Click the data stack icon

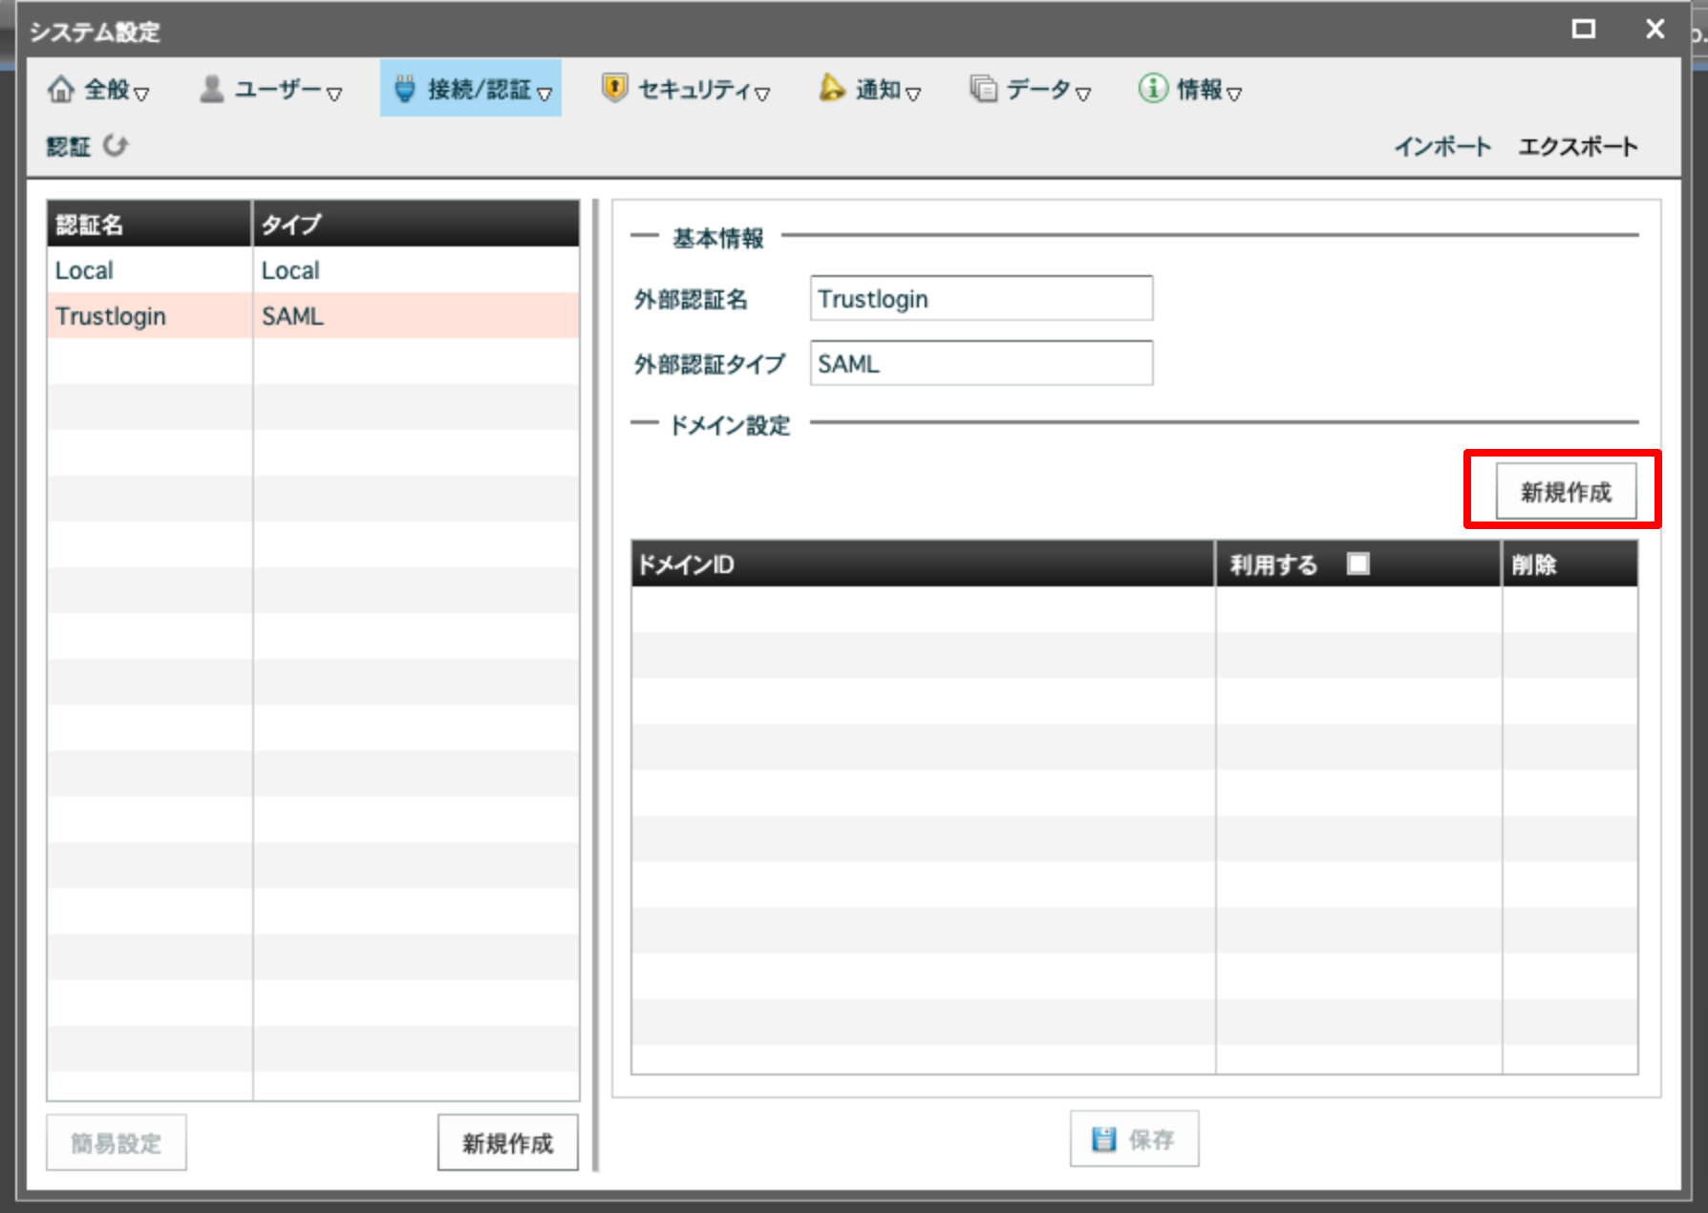tap(983, 89)
